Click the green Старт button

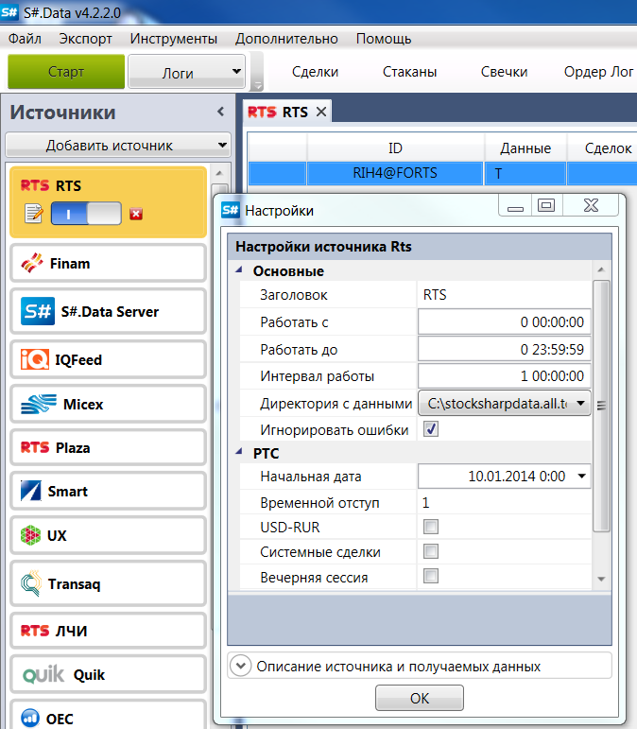(66, 72)
